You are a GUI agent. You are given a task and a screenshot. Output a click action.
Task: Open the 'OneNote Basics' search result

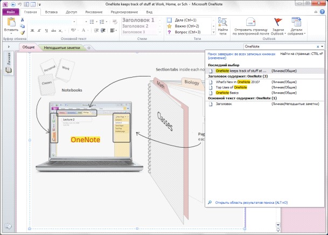coord(227,93)
